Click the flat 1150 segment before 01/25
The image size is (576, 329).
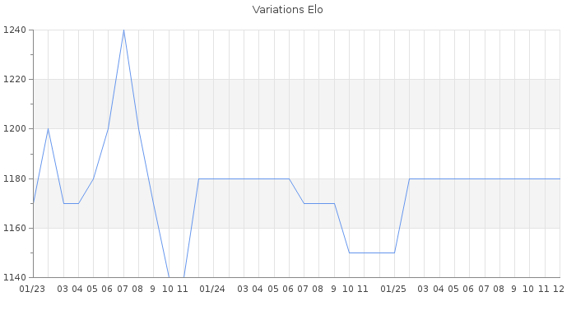(372, 253)
